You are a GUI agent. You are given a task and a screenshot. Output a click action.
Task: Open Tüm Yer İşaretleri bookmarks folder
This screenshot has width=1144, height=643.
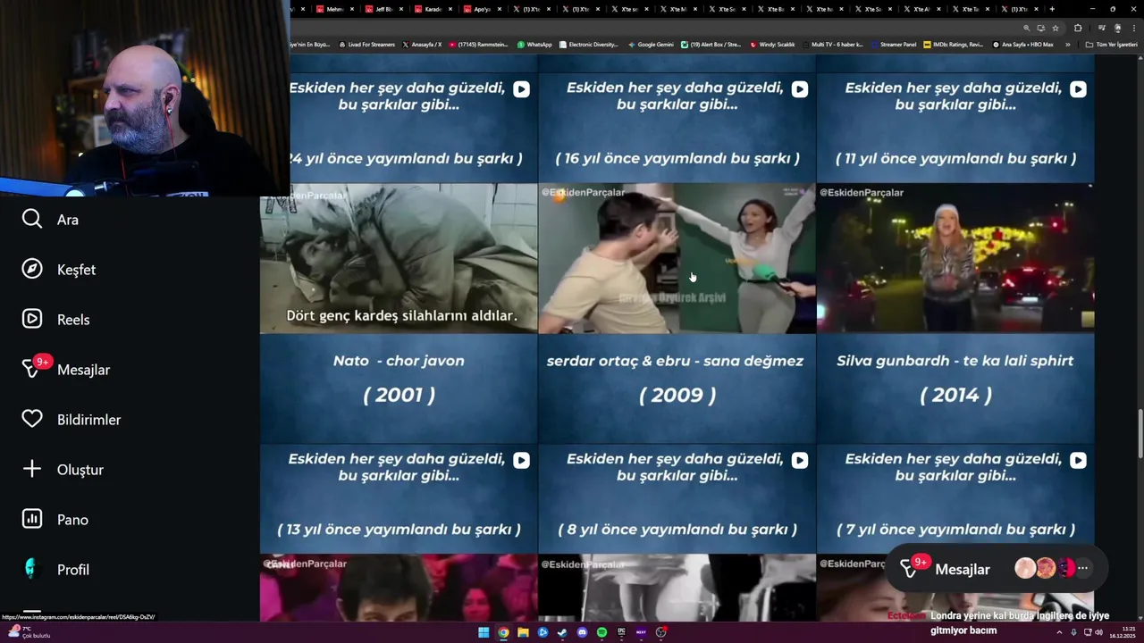tap(1111, 45)
